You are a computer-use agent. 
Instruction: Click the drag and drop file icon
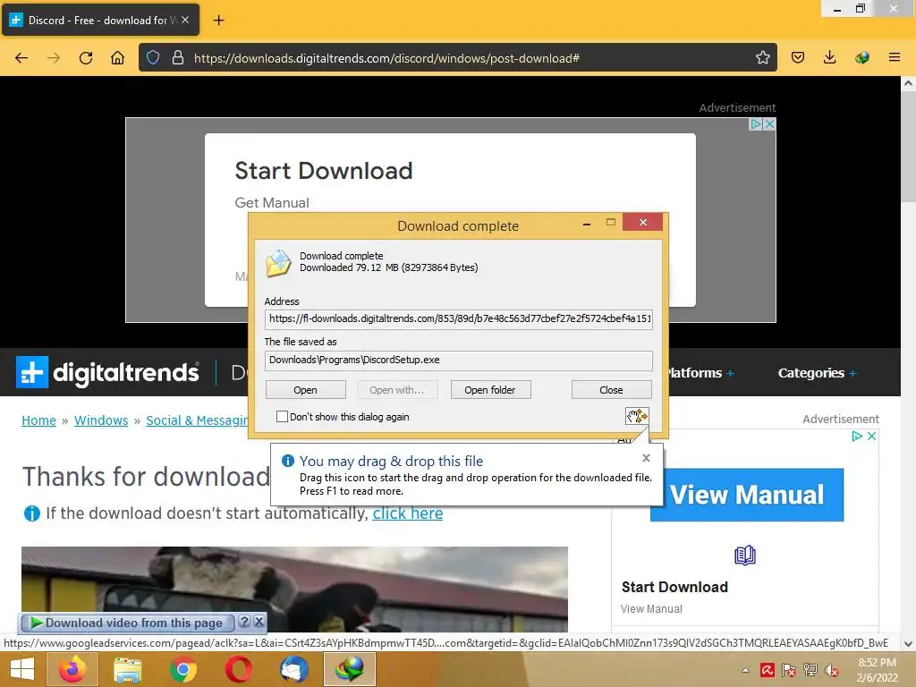click(637, 416)
